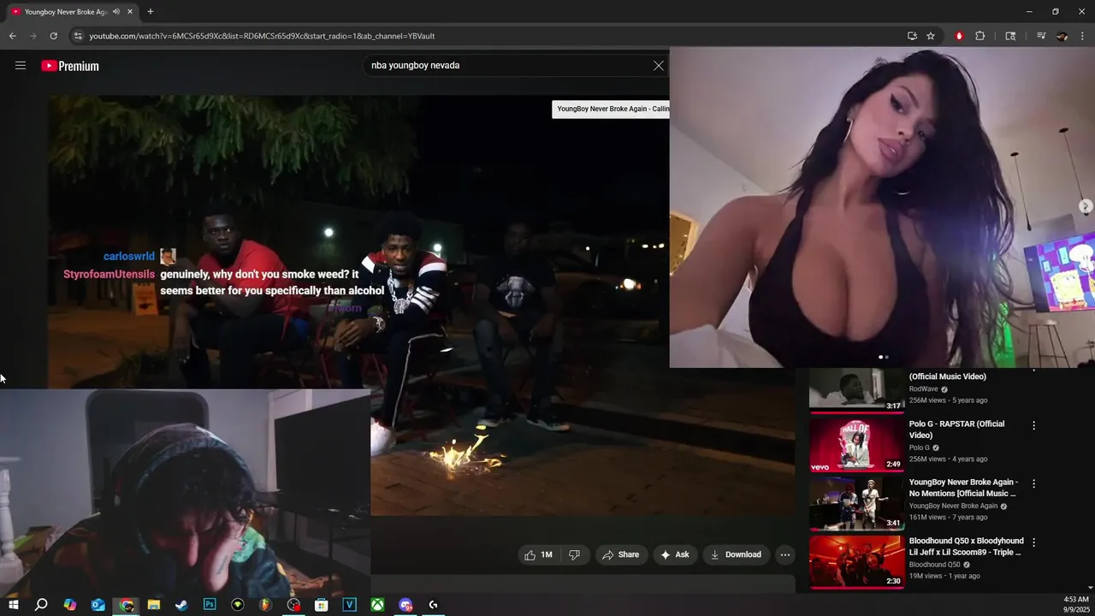Like the video (1M likes)

538,554
